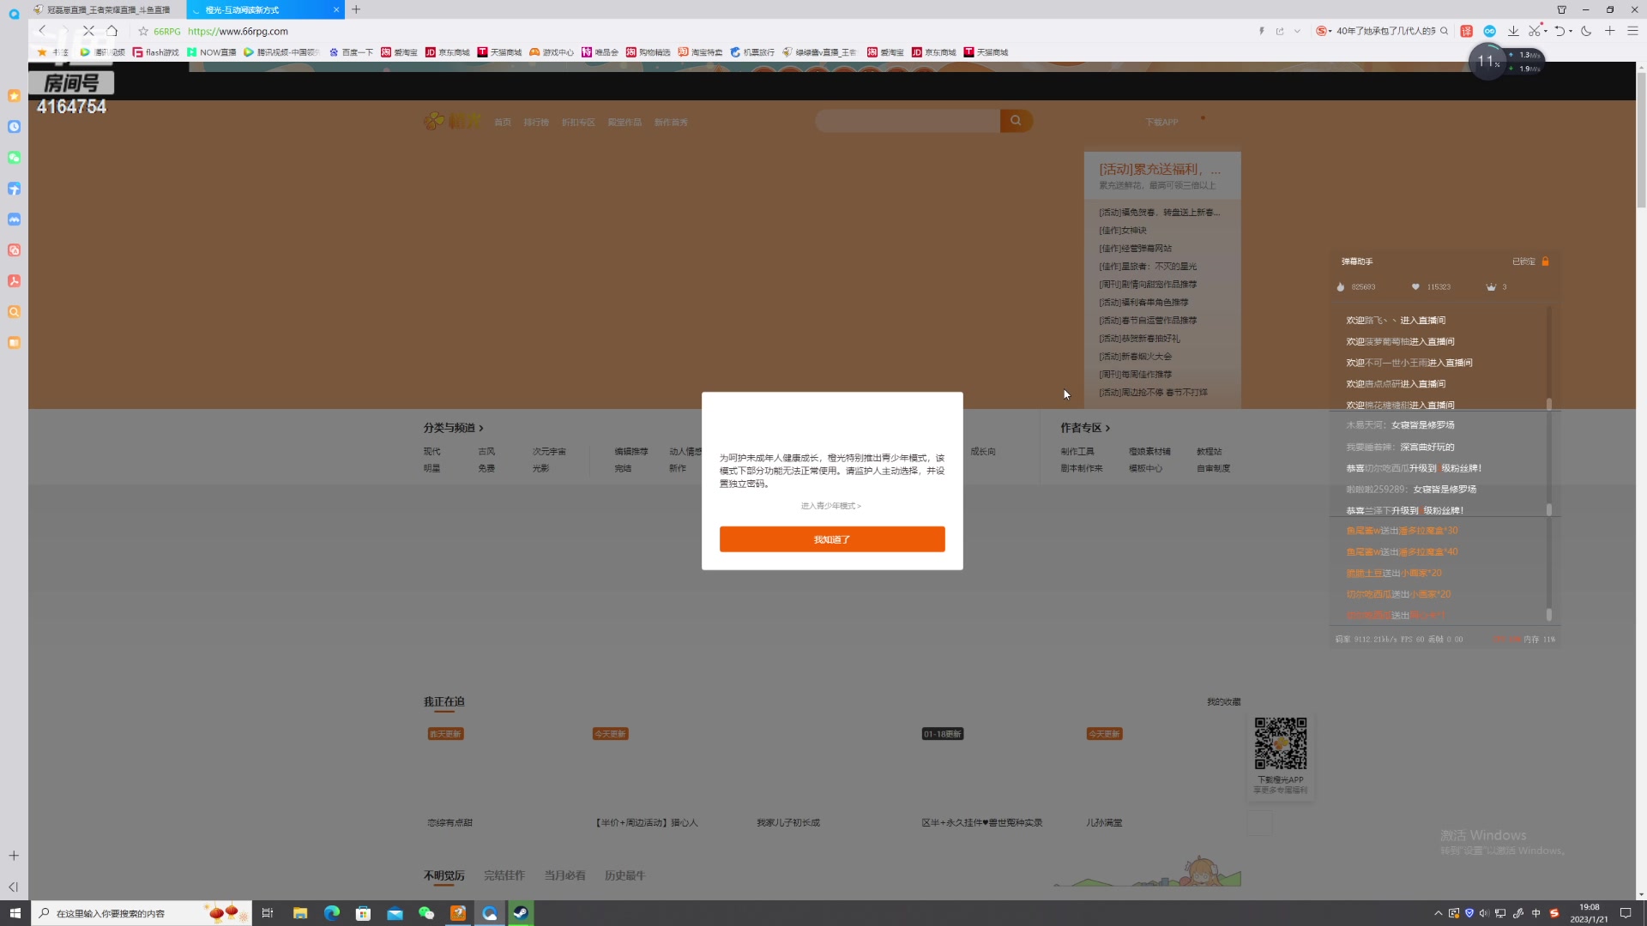The image size is (1647, 926).
Task: Open the 下载APP nav link
Action: 1161,123
